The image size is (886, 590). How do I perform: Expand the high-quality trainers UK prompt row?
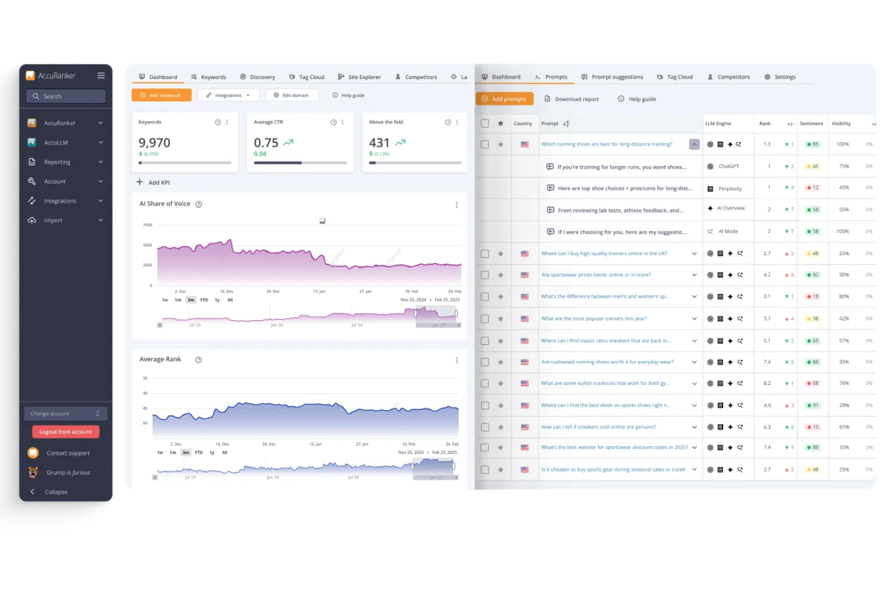coord(694,253)
